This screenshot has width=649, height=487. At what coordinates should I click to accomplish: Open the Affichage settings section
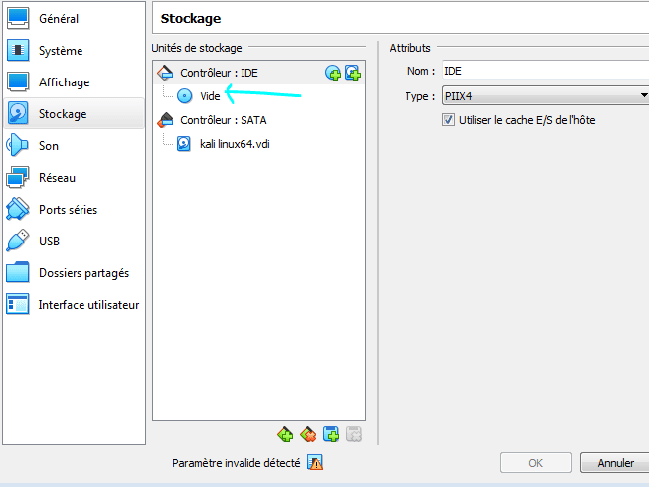(x=64, y=82)
